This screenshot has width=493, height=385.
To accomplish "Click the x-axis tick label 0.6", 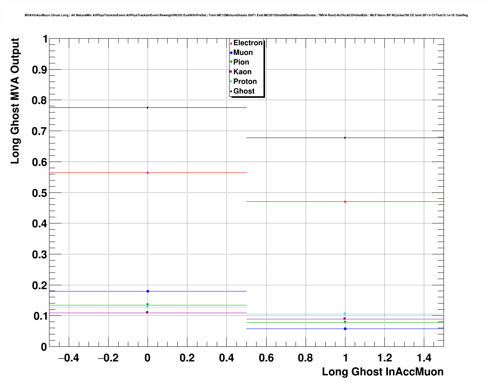I will coord(266,358).
